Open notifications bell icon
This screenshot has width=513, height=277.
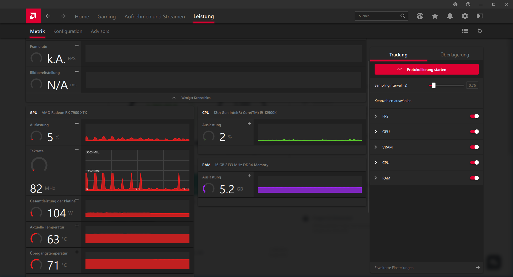point(450,16)
